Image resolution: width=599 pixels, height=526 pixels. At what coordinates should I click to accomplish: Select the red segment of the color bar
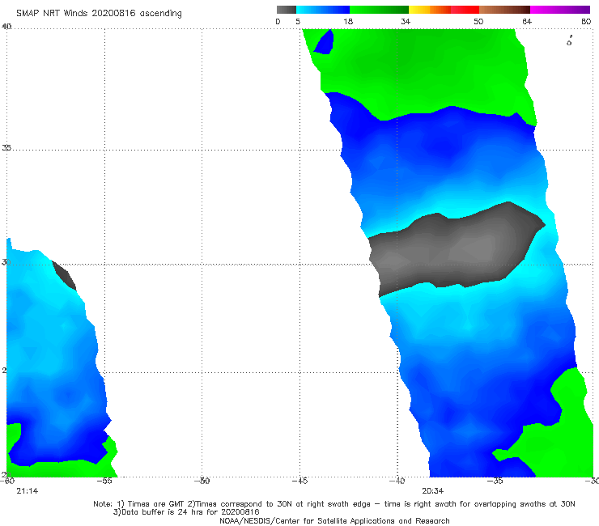(465, 10)
